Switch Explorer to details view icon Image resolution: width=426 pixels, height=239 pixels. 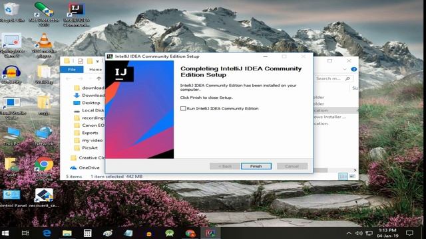[343, 177]
